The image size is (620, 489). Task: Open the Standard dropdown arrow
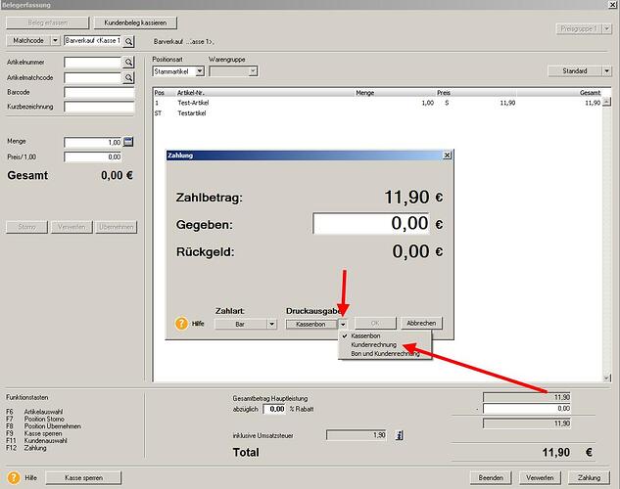coord(607,71)
